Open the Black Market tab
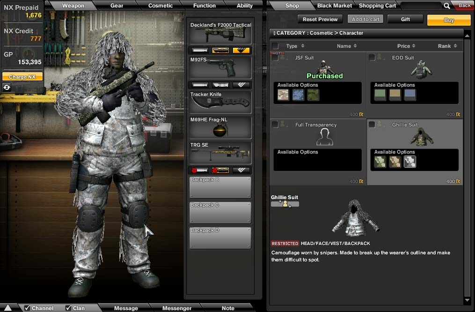This screenshot has height=312, width=475. click(x=334, y=6)
